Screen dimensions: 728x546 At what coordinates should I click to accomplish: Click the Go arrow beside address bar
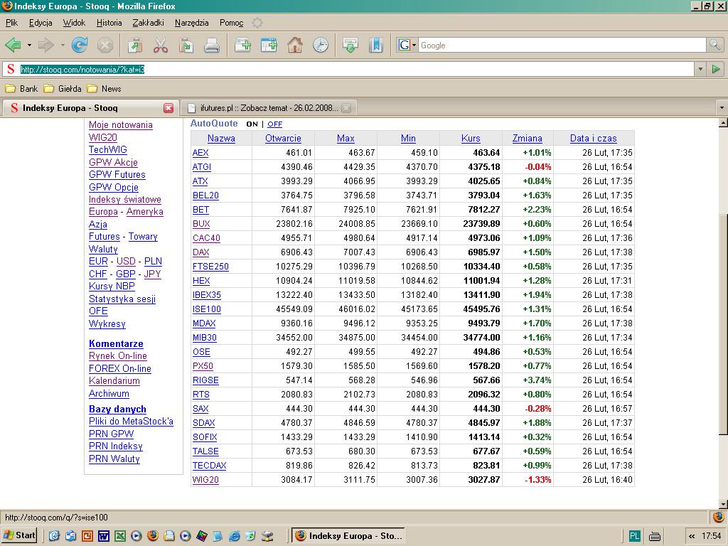(x=716, y=69)
